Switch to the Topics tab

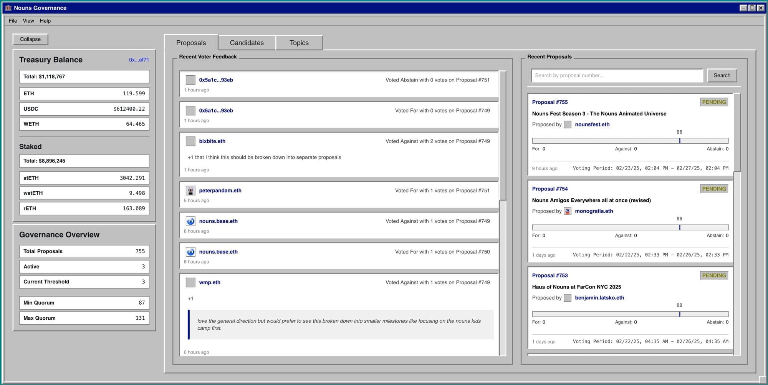[299, 43]
